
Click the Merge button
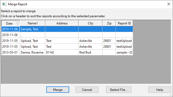(58, 90)
